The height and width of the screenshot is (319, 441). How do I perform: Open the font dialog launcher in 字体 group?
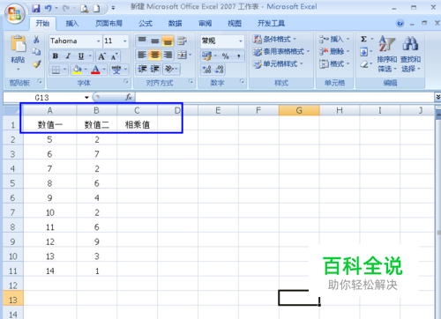coord(126,81)
